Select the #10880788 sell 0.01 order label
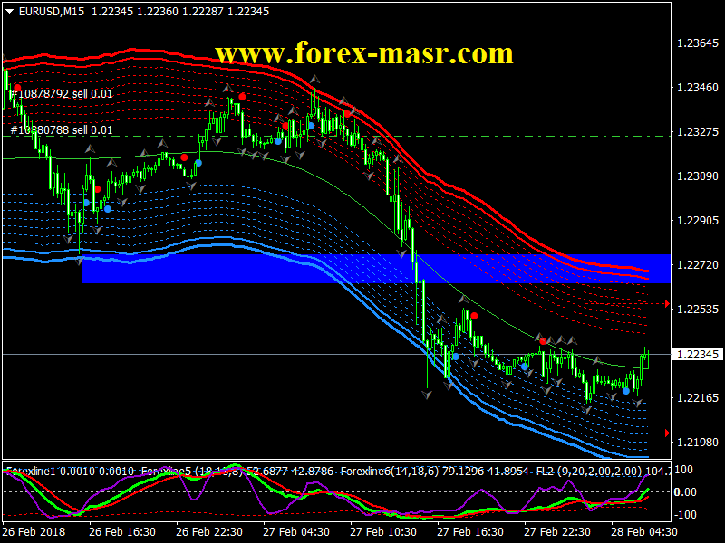 pos(62,130)
